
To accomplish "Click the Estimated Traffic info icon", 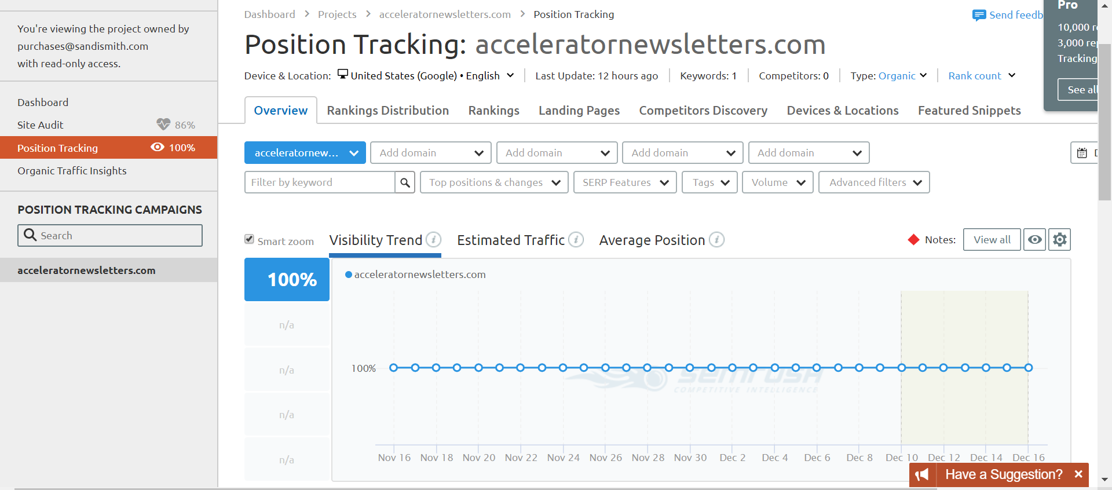I will pos(576,240).
